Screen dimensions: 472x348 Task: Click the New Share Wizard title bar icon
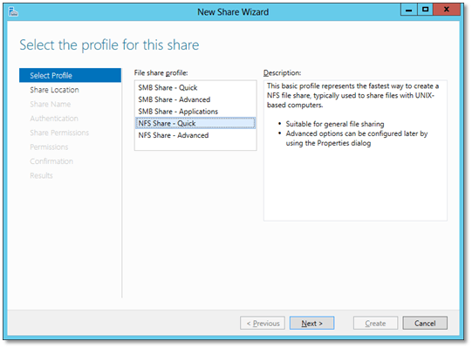[x=14, y=12]
